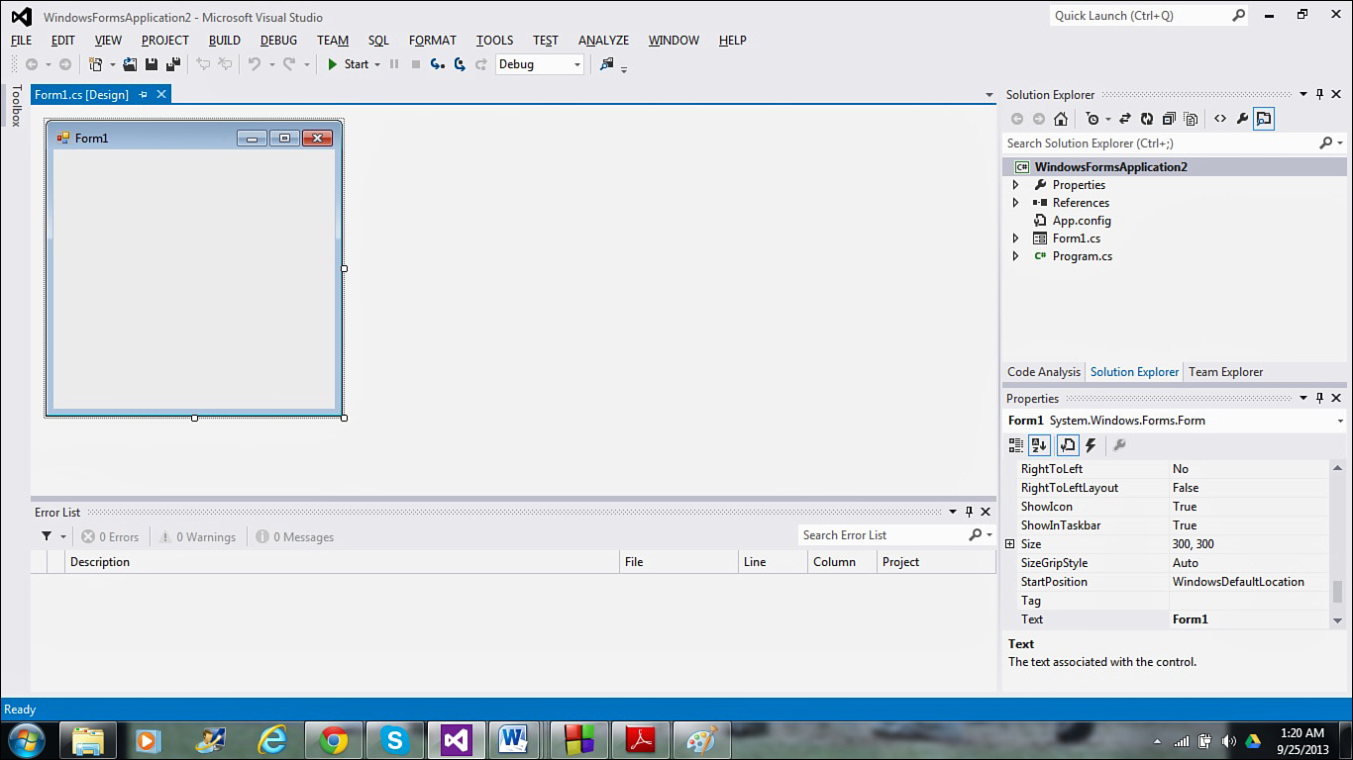This screenshot has height=760, width=1353.
Task: Expand the Properties node in Solution Explorer
Action: [1015, 185]
